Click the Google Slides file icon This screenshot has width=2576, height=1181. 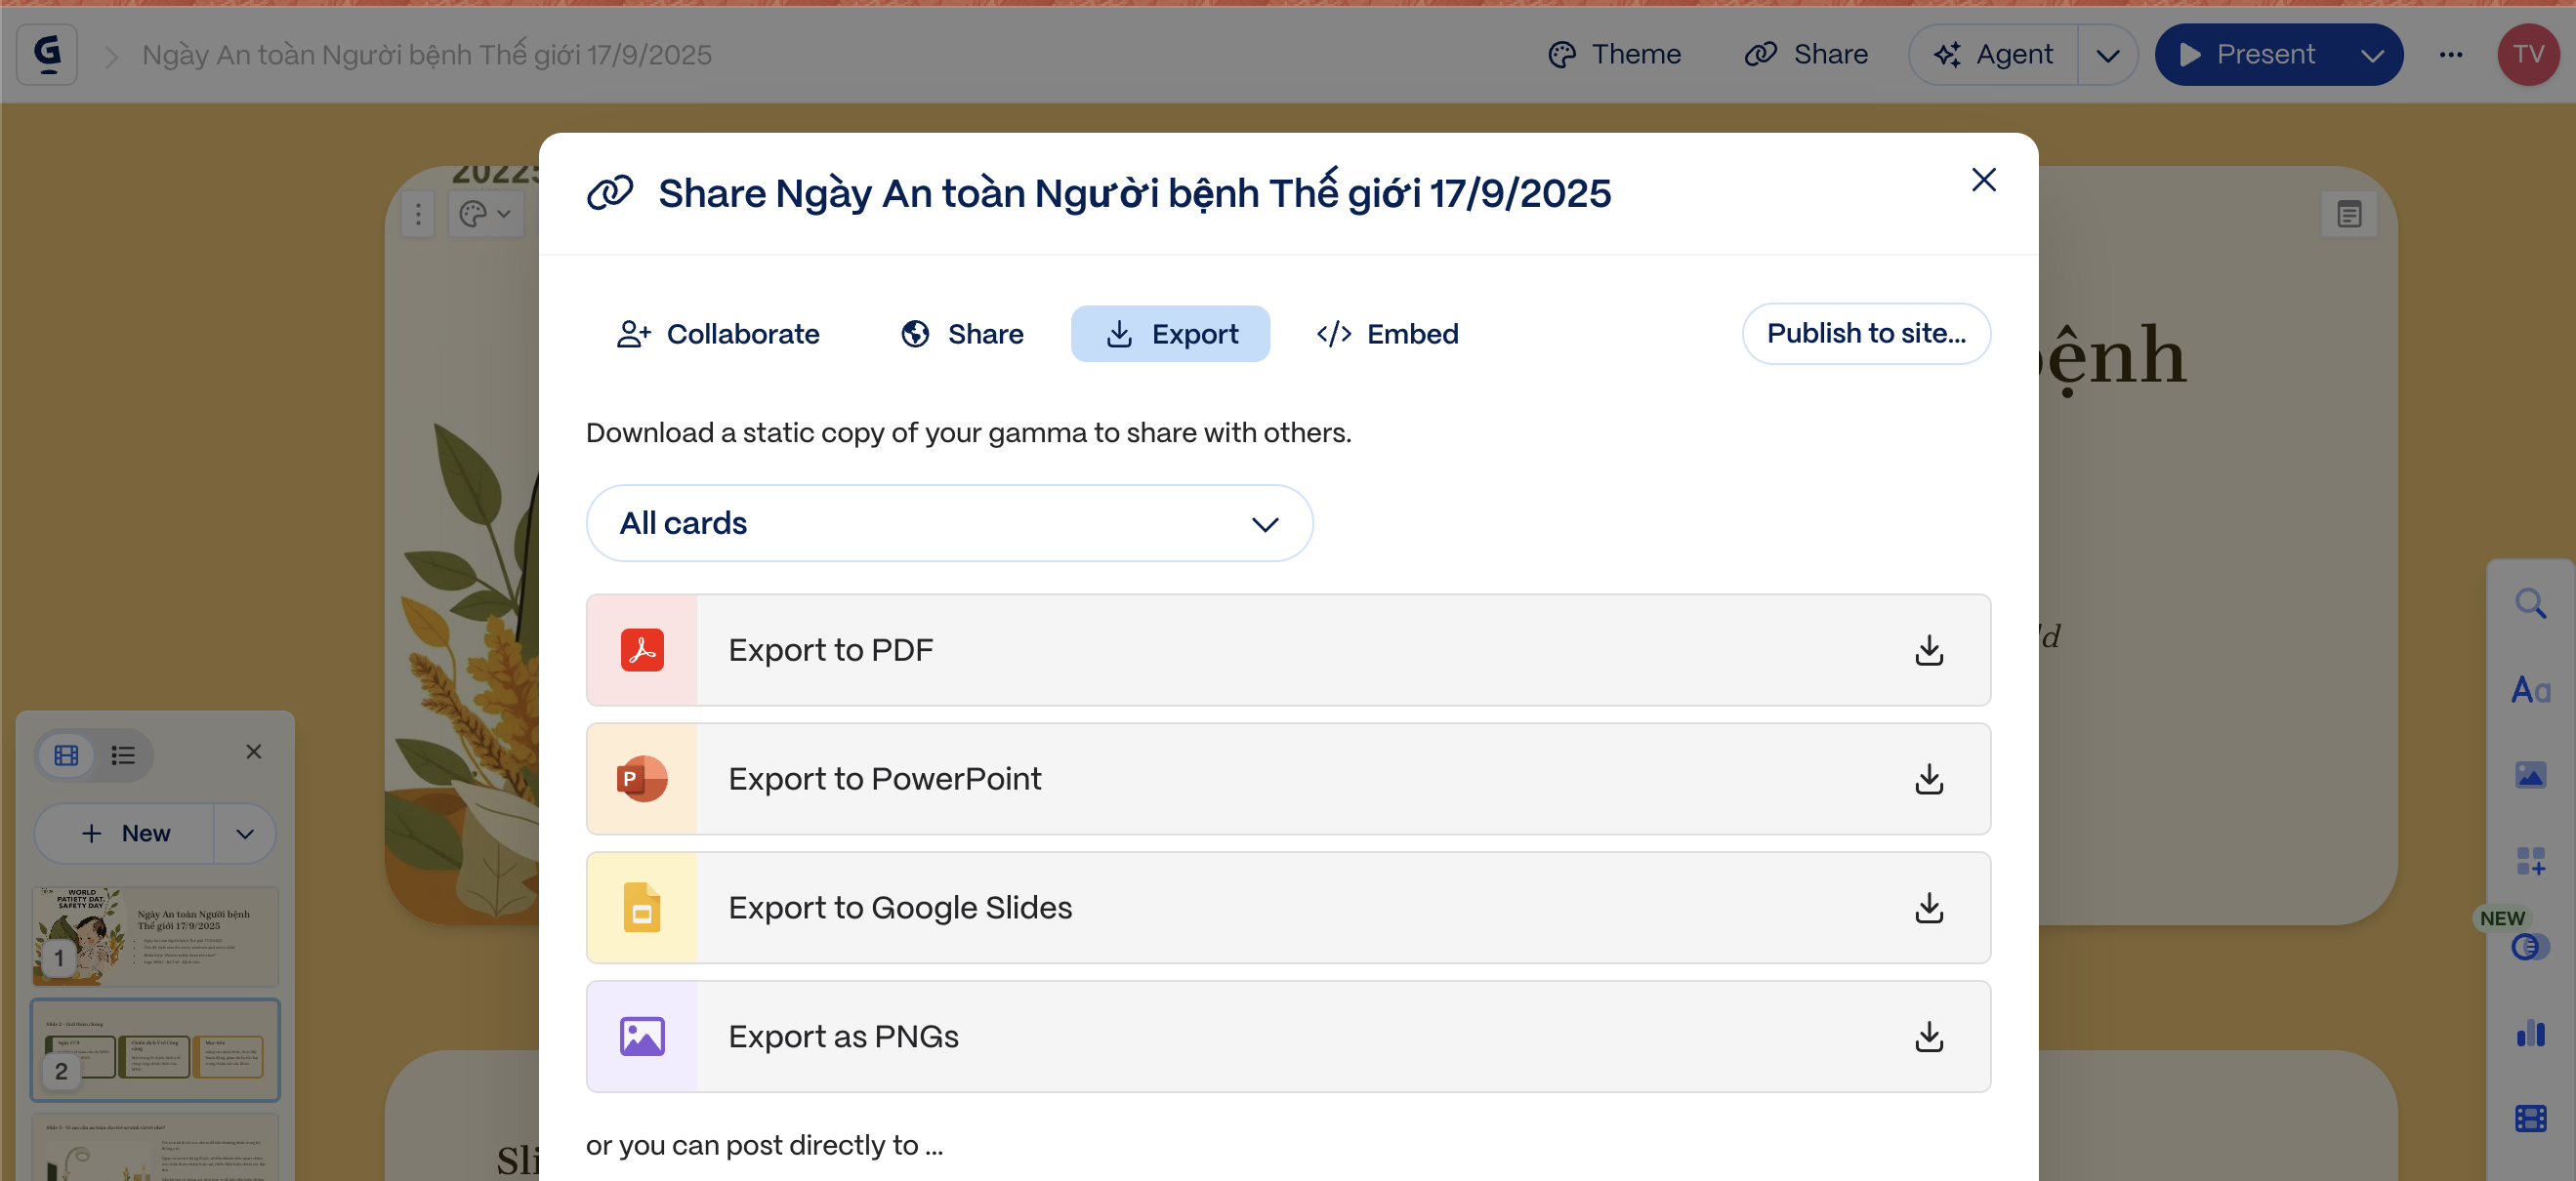point(642,908)
